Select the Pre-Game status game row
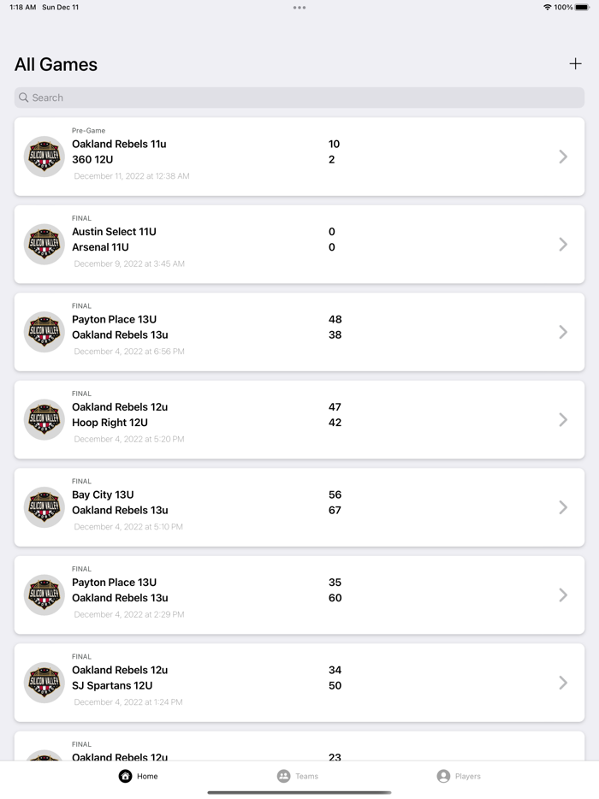The height and width of the screenshot is (799, 599). [x=299, y=157]
